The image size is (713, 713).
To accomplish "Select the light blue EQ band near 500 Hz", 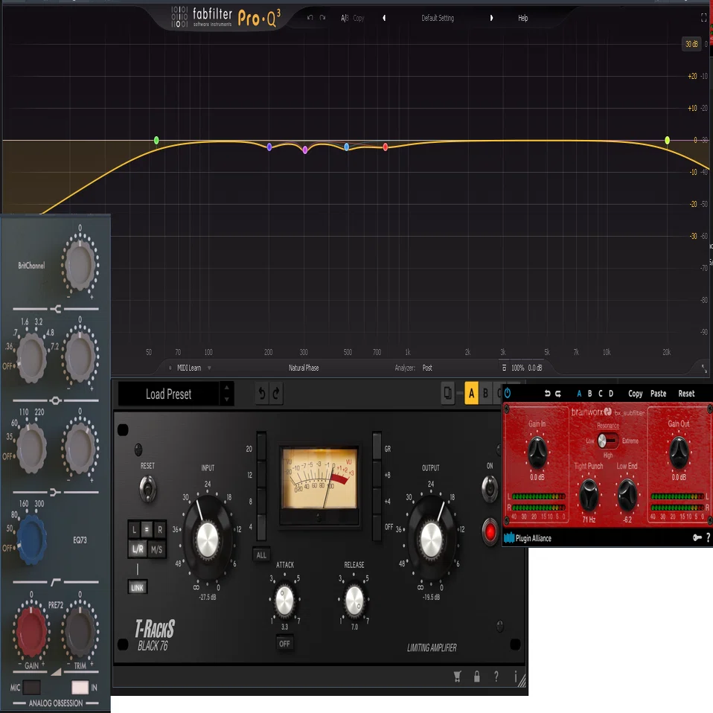I will point(347,147).
